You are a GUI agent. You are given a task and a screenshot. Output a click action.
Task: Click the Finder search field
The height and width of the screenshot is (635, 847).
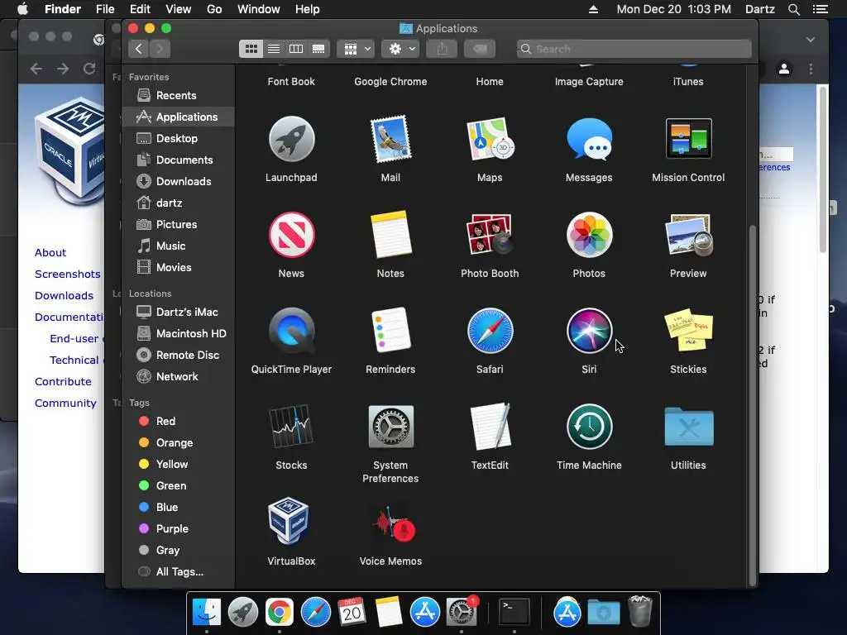[634, 49]
